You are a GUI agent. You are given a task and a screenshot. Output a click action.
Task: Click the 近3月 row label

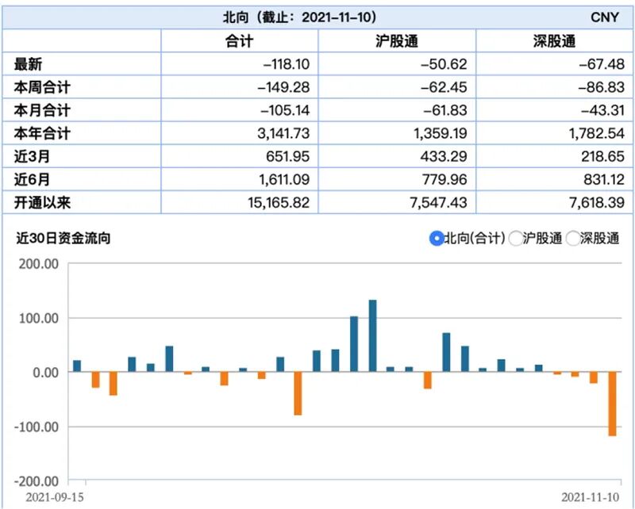click(x=32, y=156)
